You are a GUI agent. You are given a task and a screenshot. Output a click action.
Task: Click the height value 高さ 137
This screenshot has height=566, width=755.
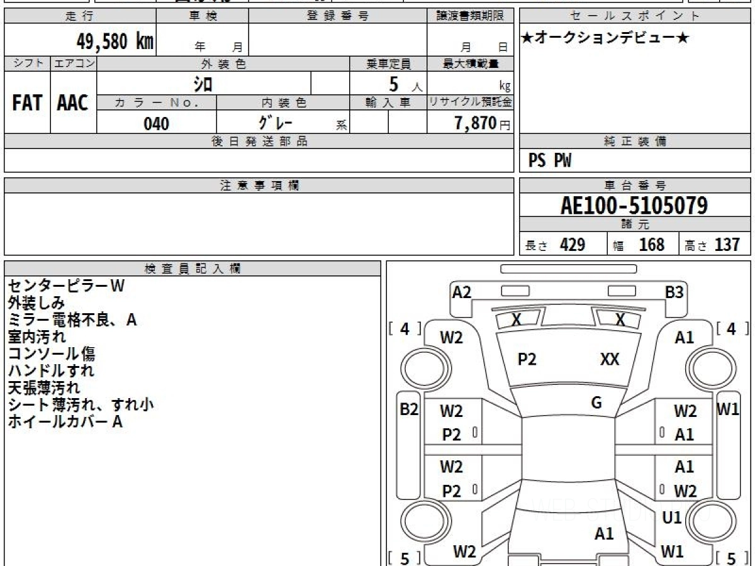[x=712, y=245]
